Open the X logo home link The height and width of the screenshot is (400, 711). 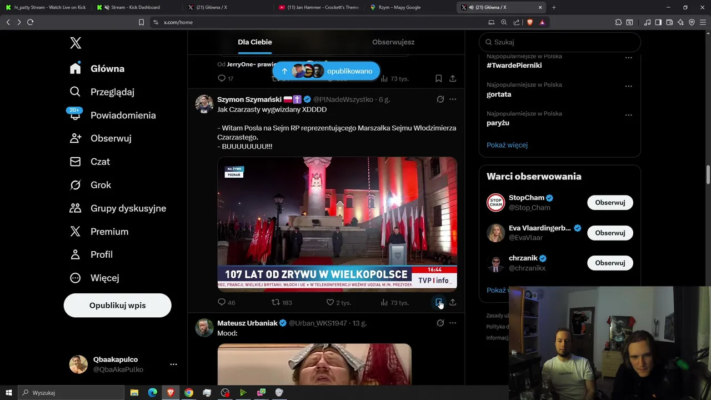click(x=76, y=43)
